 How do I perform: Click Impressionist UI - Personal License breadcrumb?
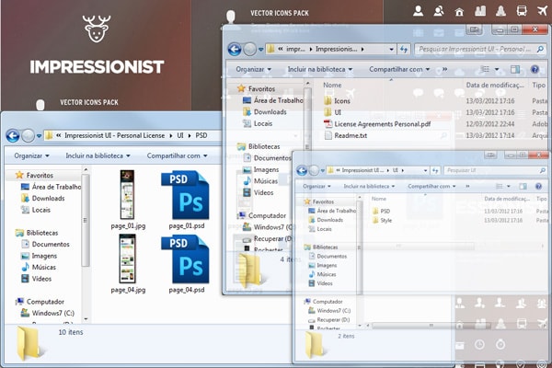click(114, 135)
